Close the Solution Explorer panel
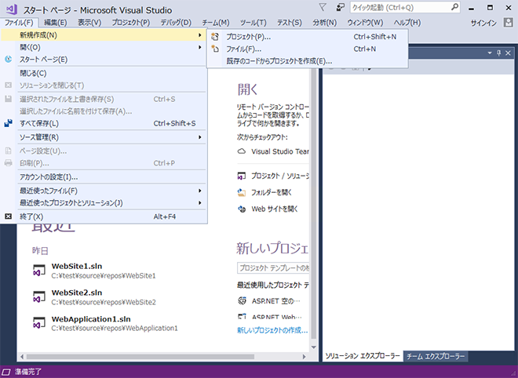Screen dimensions: 518x378 point(508,53)
